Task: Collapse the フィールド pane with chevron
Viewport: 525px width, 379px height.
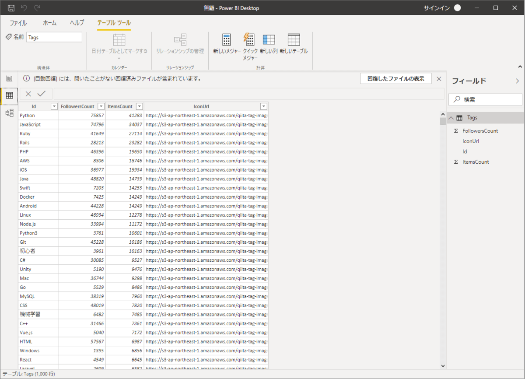Action: coord(518,81)
